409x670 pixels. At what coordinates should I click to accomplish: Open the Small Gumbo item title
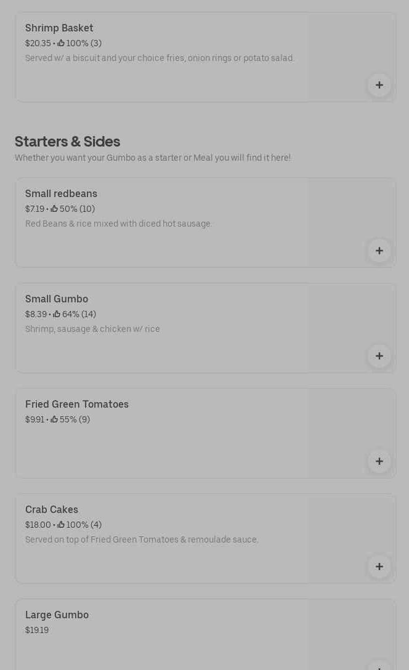pos(57,299)
